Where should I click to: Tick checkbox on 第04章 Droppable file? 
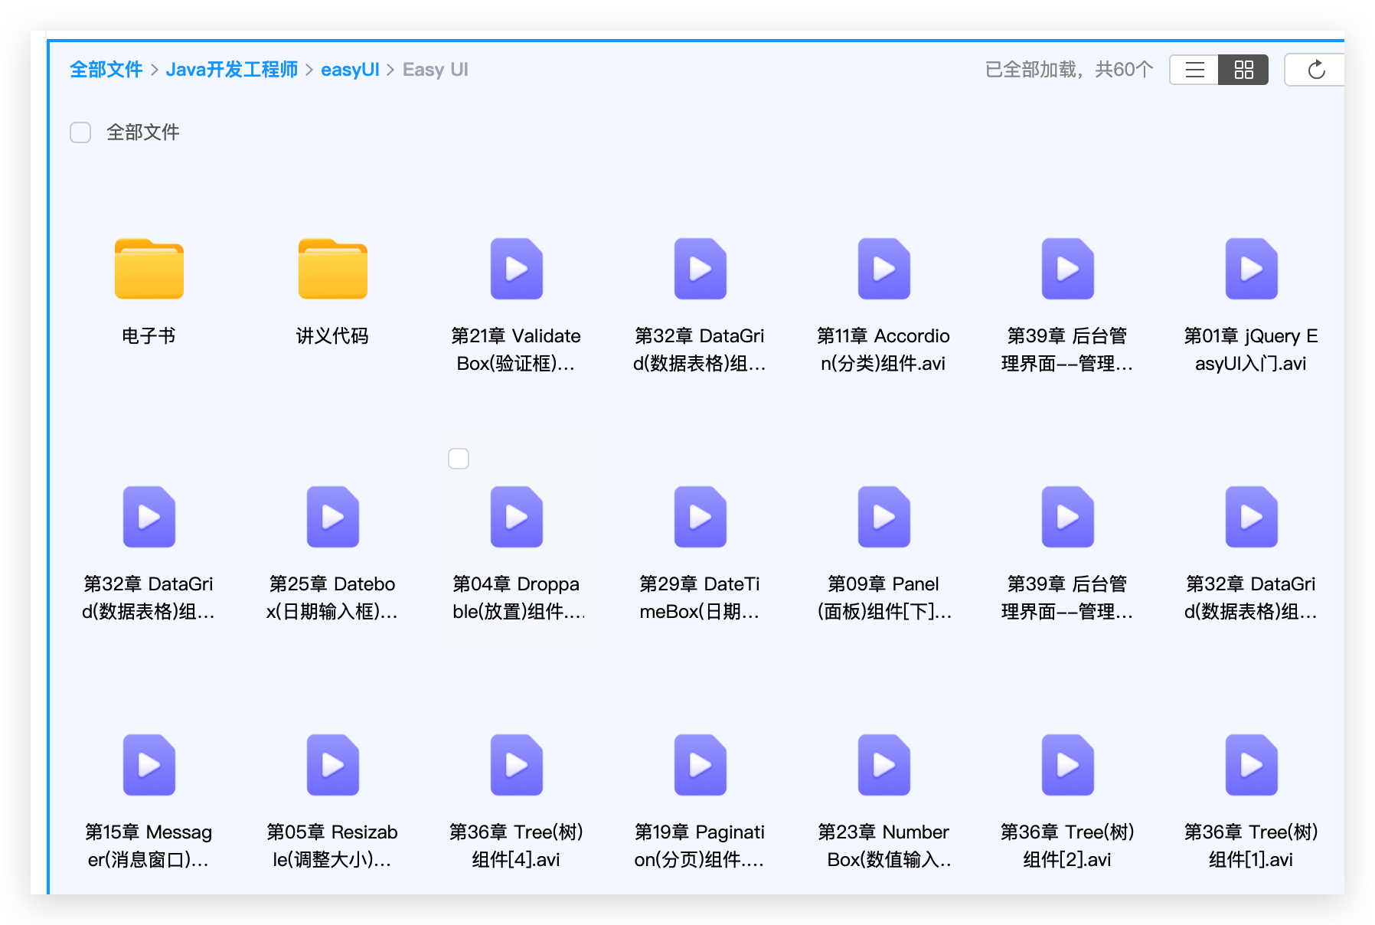[x=459, y=459]
